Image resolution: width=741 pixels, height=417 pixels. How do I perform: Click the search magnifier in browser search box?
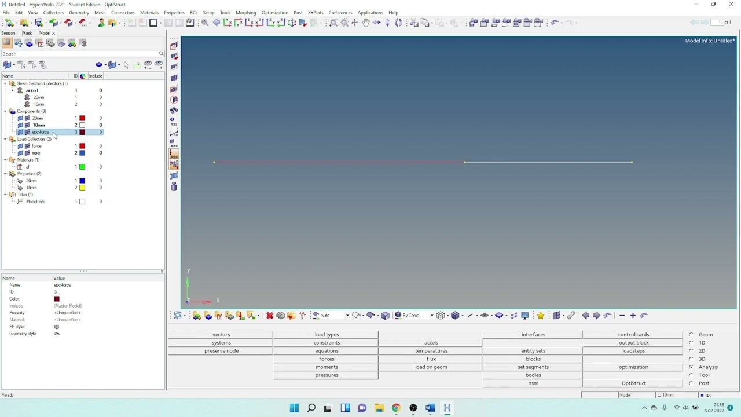tap(161, 54)
